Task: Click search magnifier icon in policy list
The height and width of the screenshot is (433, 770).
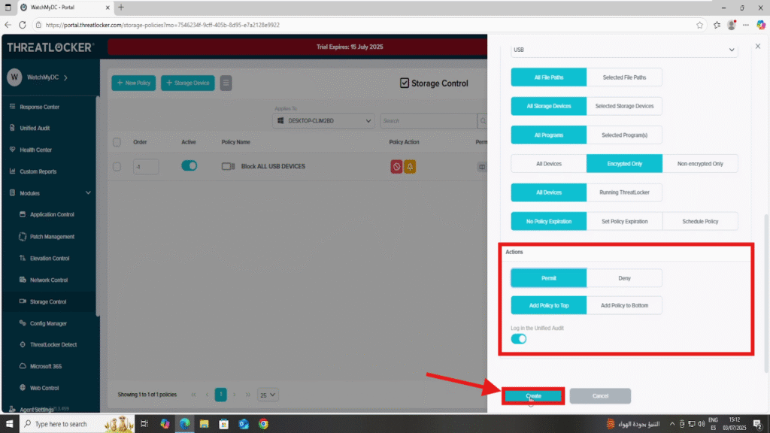Action: [483, 121]
